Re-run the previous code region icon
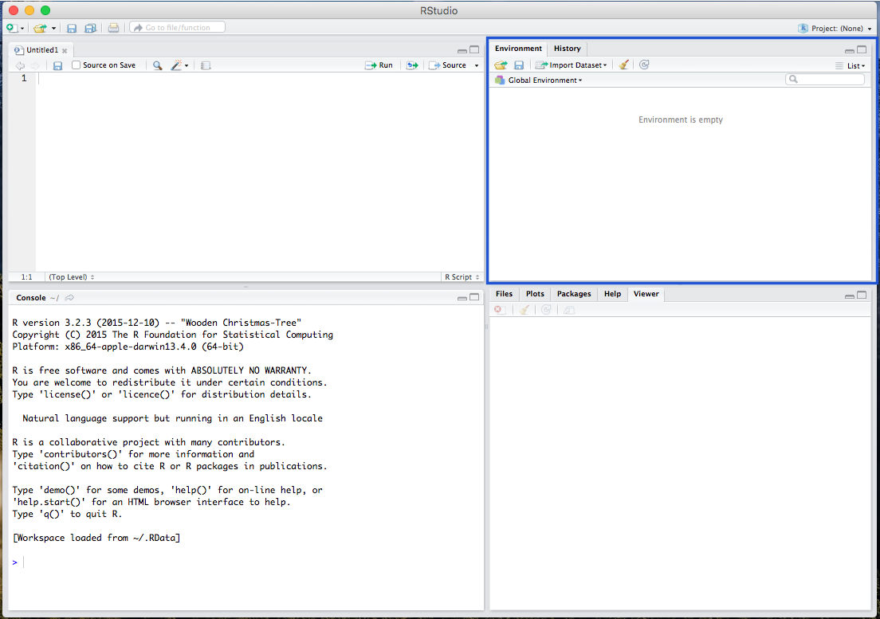The image size is (880, 619). 411,65
